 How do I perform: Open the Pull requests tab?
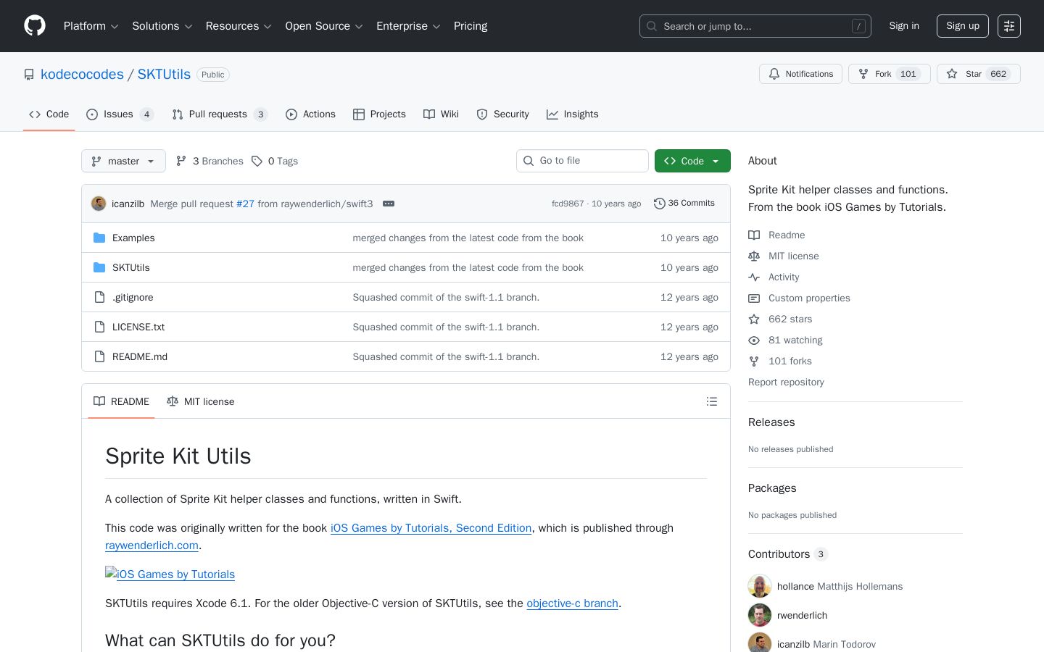coord(220,114)
